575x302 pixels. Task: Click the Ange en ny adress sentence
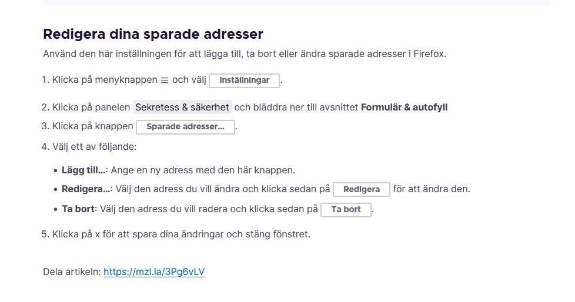point(203,170)
